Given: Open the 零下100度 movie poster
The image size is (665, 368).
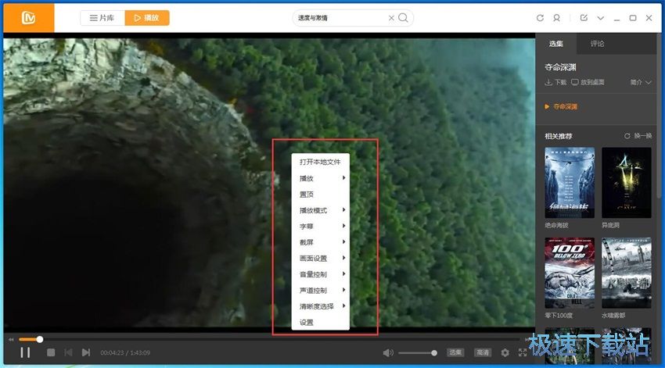Looking at the screenshot, I should click(x=570, y=273).
